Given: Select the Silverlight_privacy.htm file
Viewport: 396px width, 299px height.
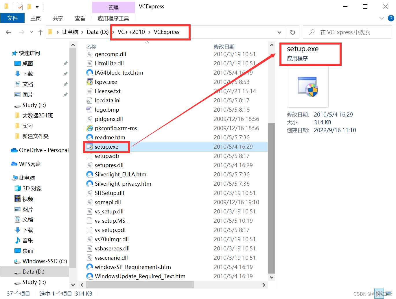Looking at the screenshot, I should 123,184.
